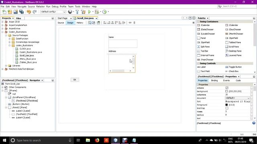Collapse the Source Packages node
257x144 pixels.
(6, 35)
